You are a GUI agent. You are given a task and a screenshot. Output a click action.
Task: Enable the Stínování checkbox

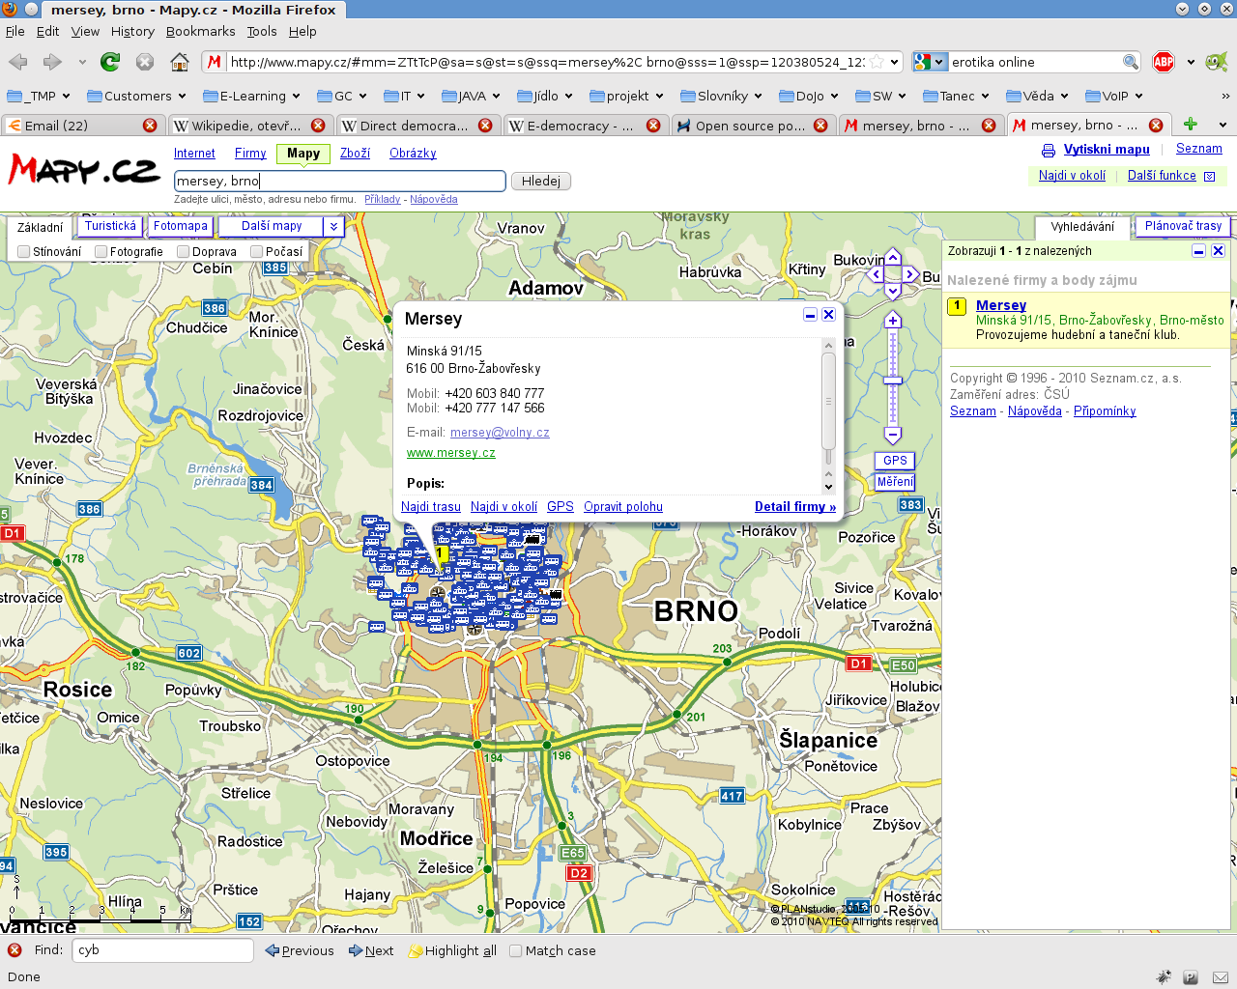coord(24,252)
